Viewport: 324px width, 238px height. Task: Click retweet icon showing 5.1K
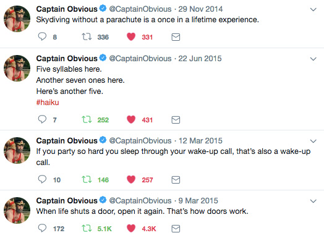(x=87, y=229)
